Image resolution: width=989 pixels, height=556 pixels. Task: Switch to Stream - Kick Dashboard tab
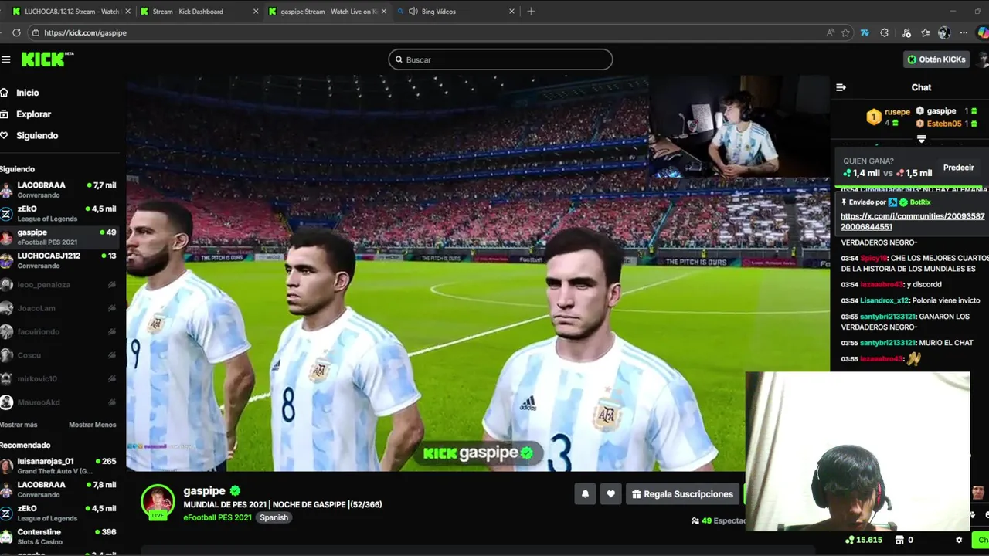pyautogui.click(x=188, y=12)
